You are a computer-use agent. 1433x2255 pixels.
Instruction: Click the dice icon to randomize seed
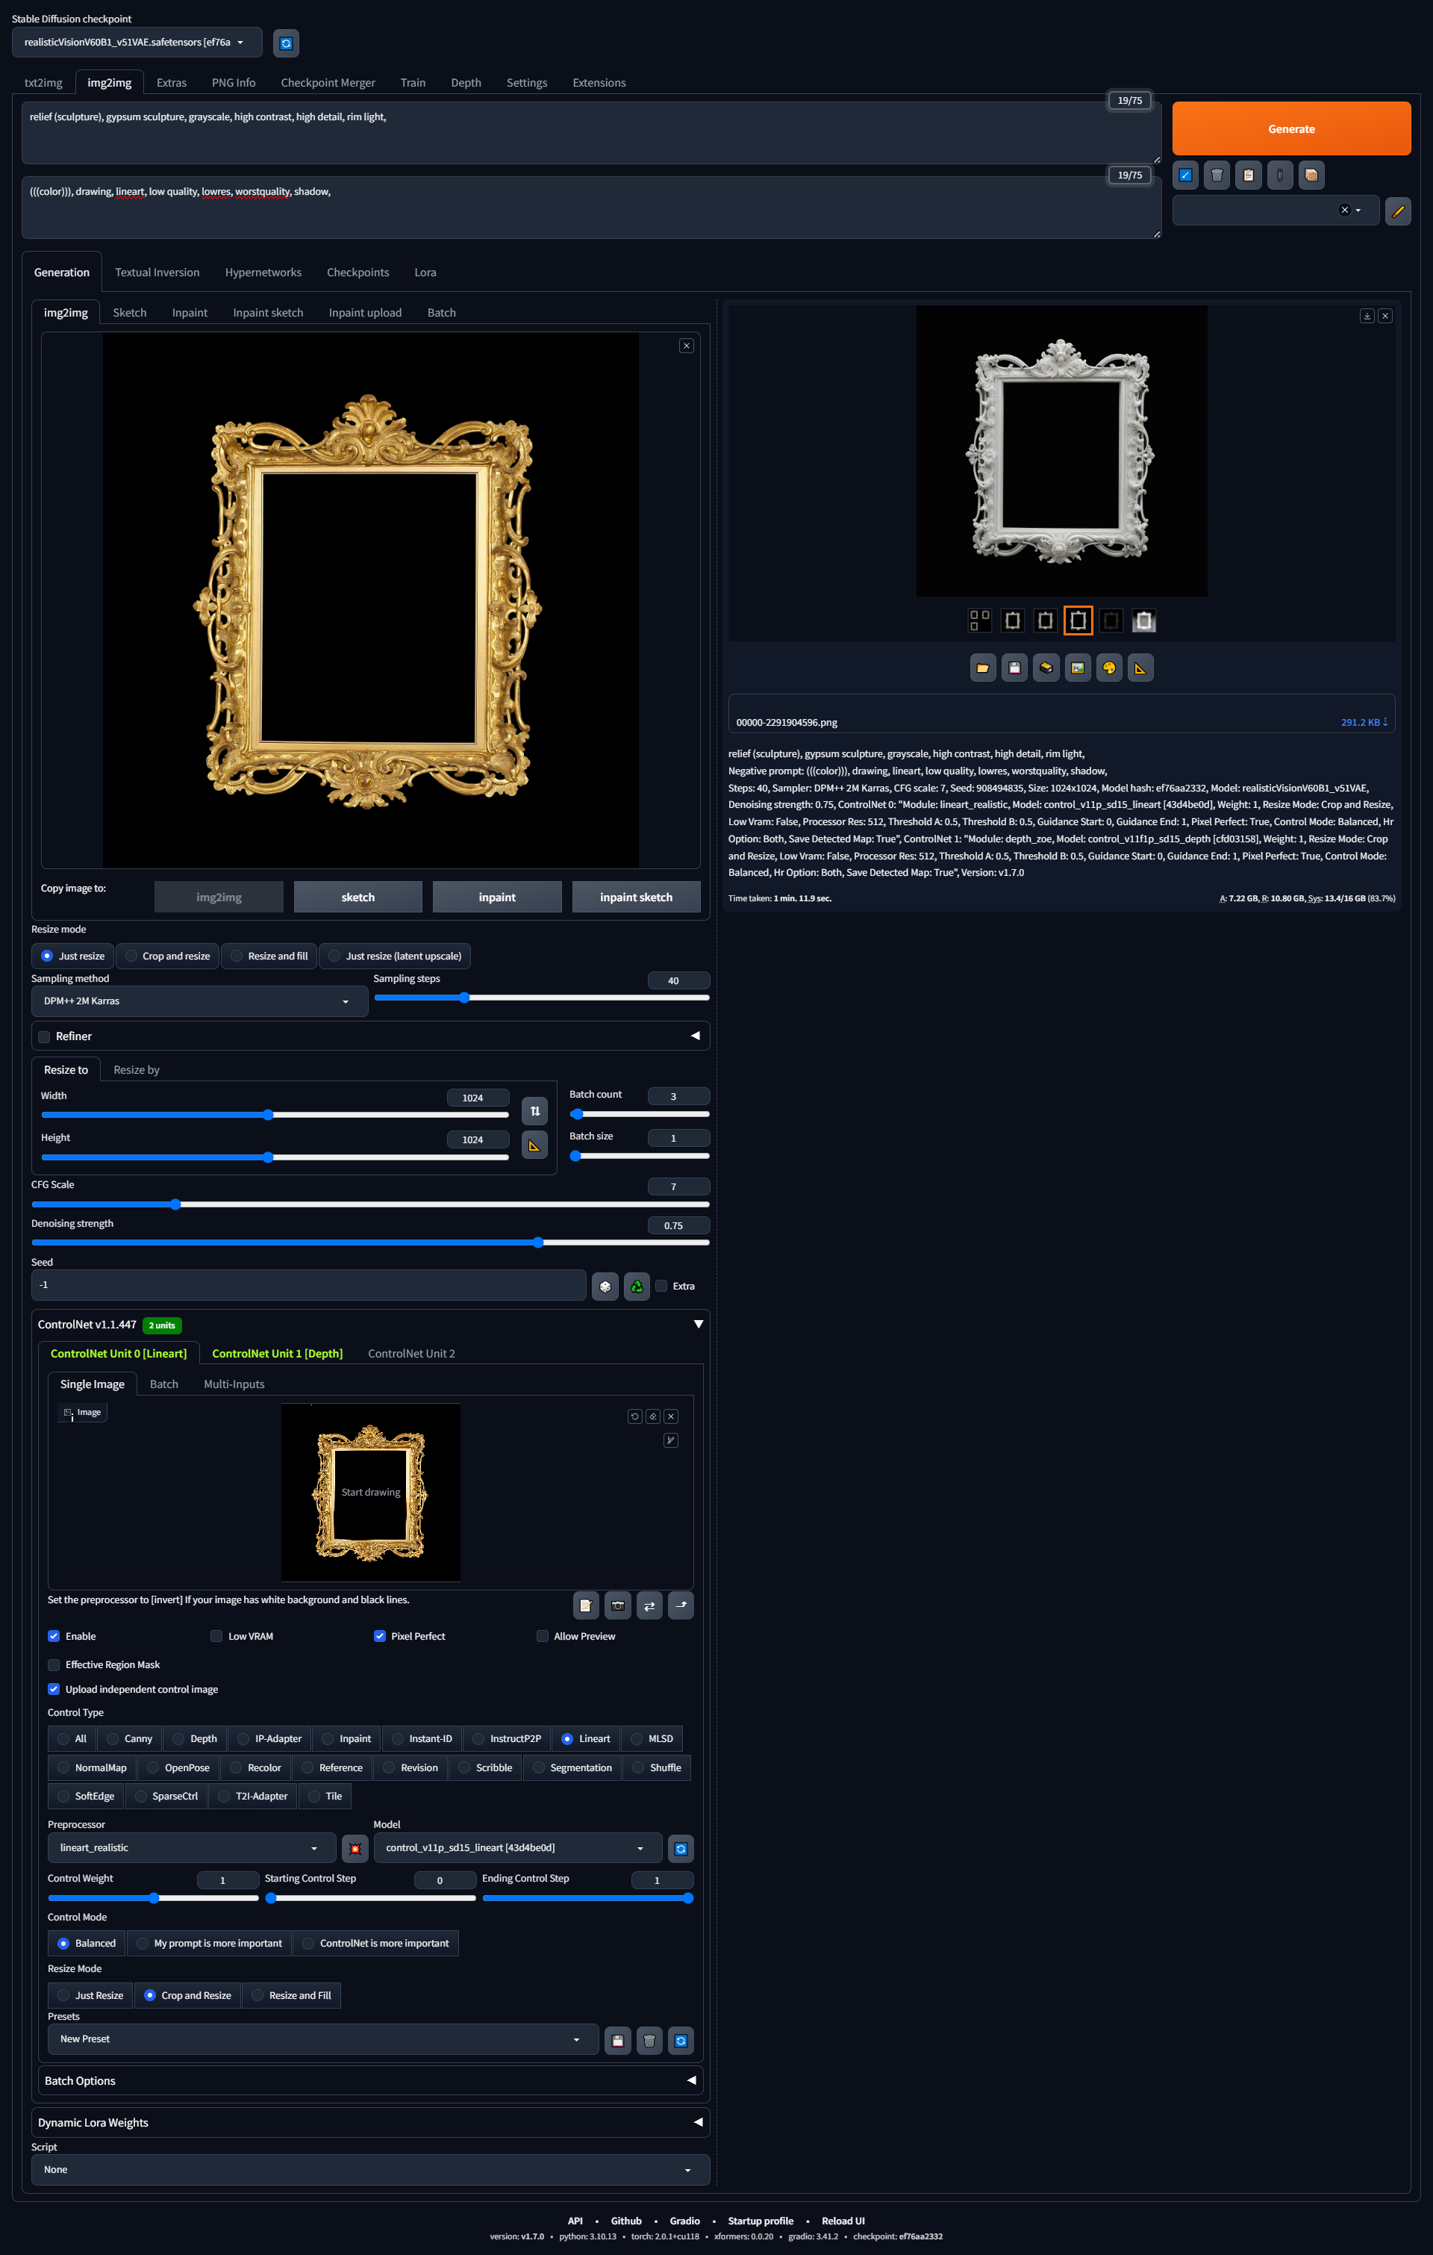[605, 1286]
